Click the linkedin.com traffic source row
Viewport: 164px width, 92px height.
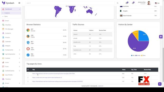(92, 42)
